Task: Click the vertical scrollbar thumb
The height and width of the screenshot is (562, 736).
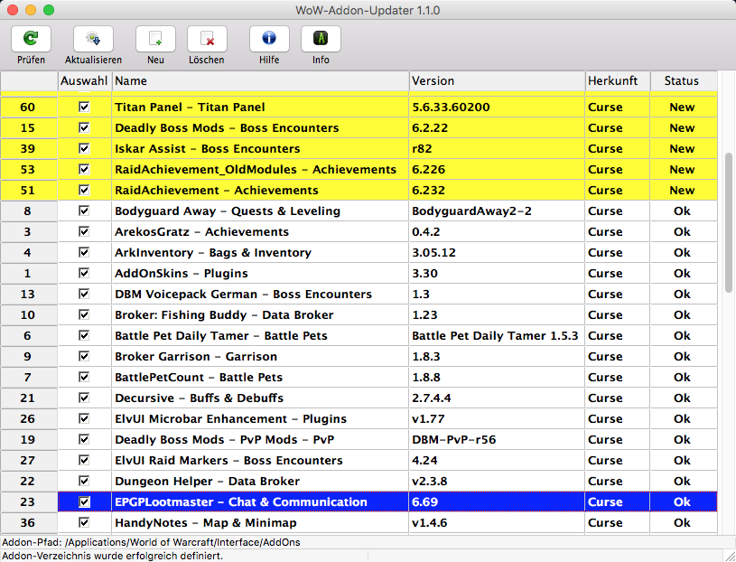Action: coord(729,222)
